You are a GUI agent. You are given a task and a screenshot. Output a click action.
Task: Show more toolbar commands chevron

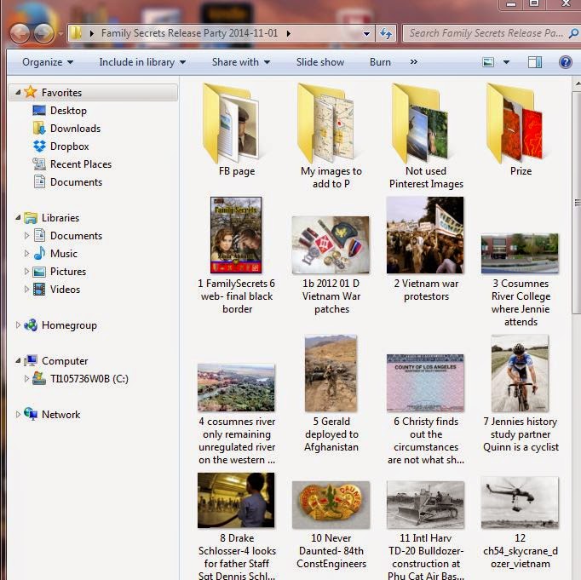point(414,62)
